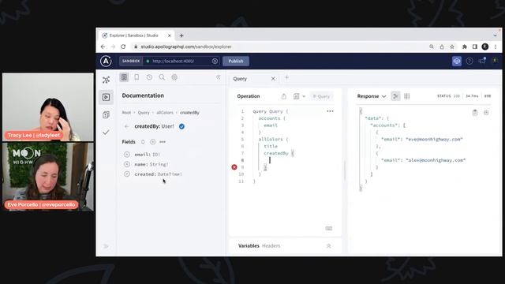Open the Headers tab
Viewport: 505px width, 284px height.
(x=271, y=245)
